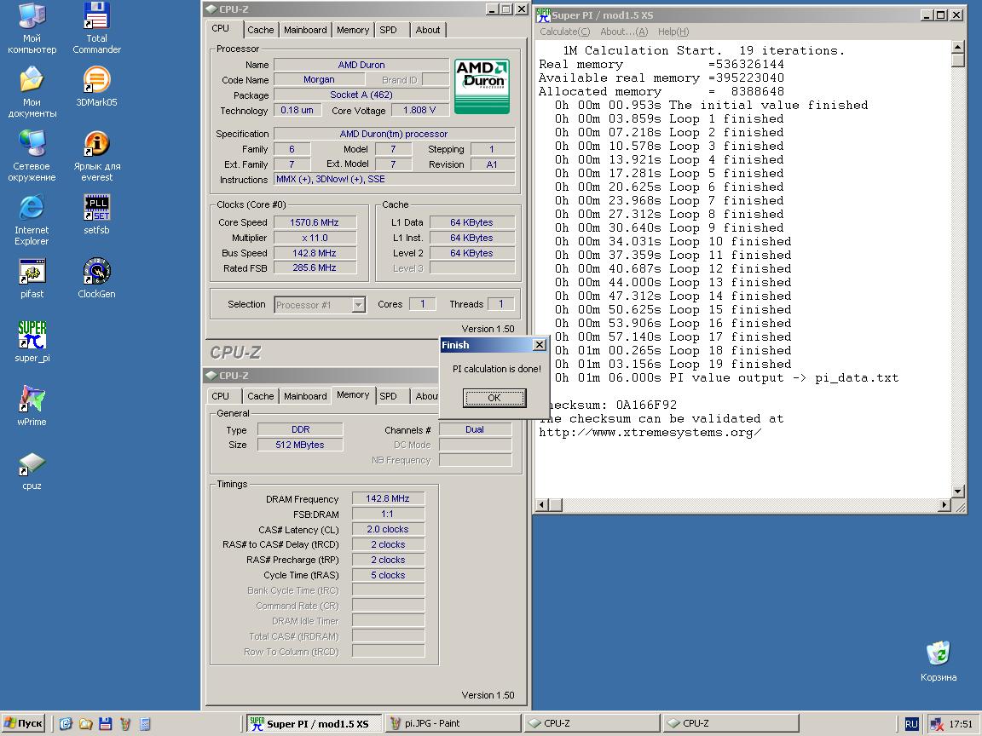Screen dimensions: 982x736
Task: Select CPU tab in bottom CPU-Z window
Action: coord(221,396)
